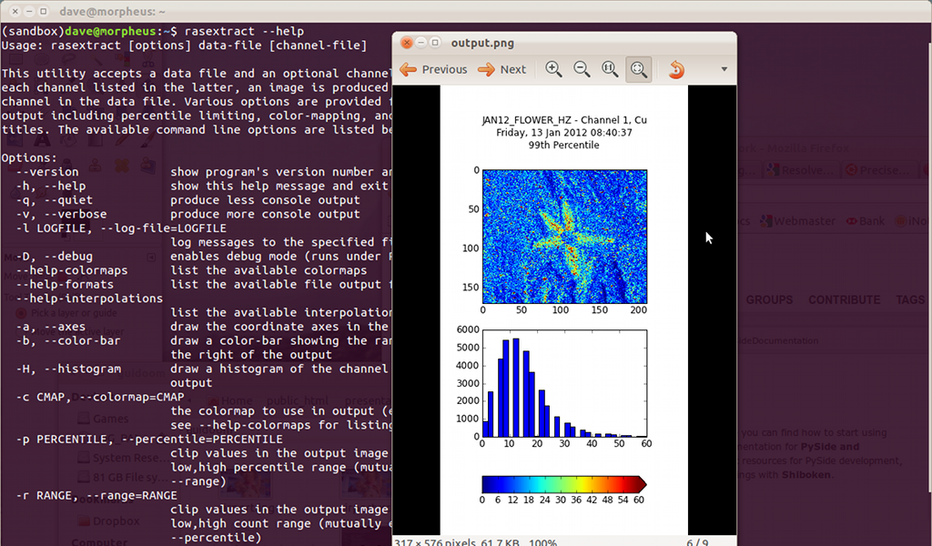Image resolution: width=932 pixels, height=546 pixels.
Task: Minimize the dave@morpheus terminal window
Action: [x=28, y=11]
